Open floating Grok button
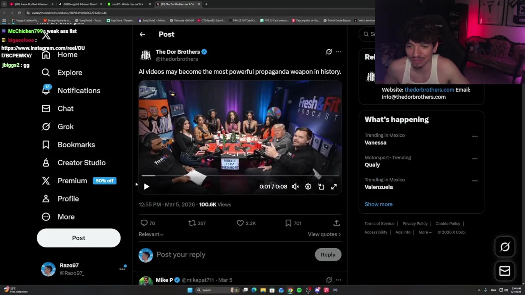This screenshot has height=295, width=525. (x=505, y=247)
